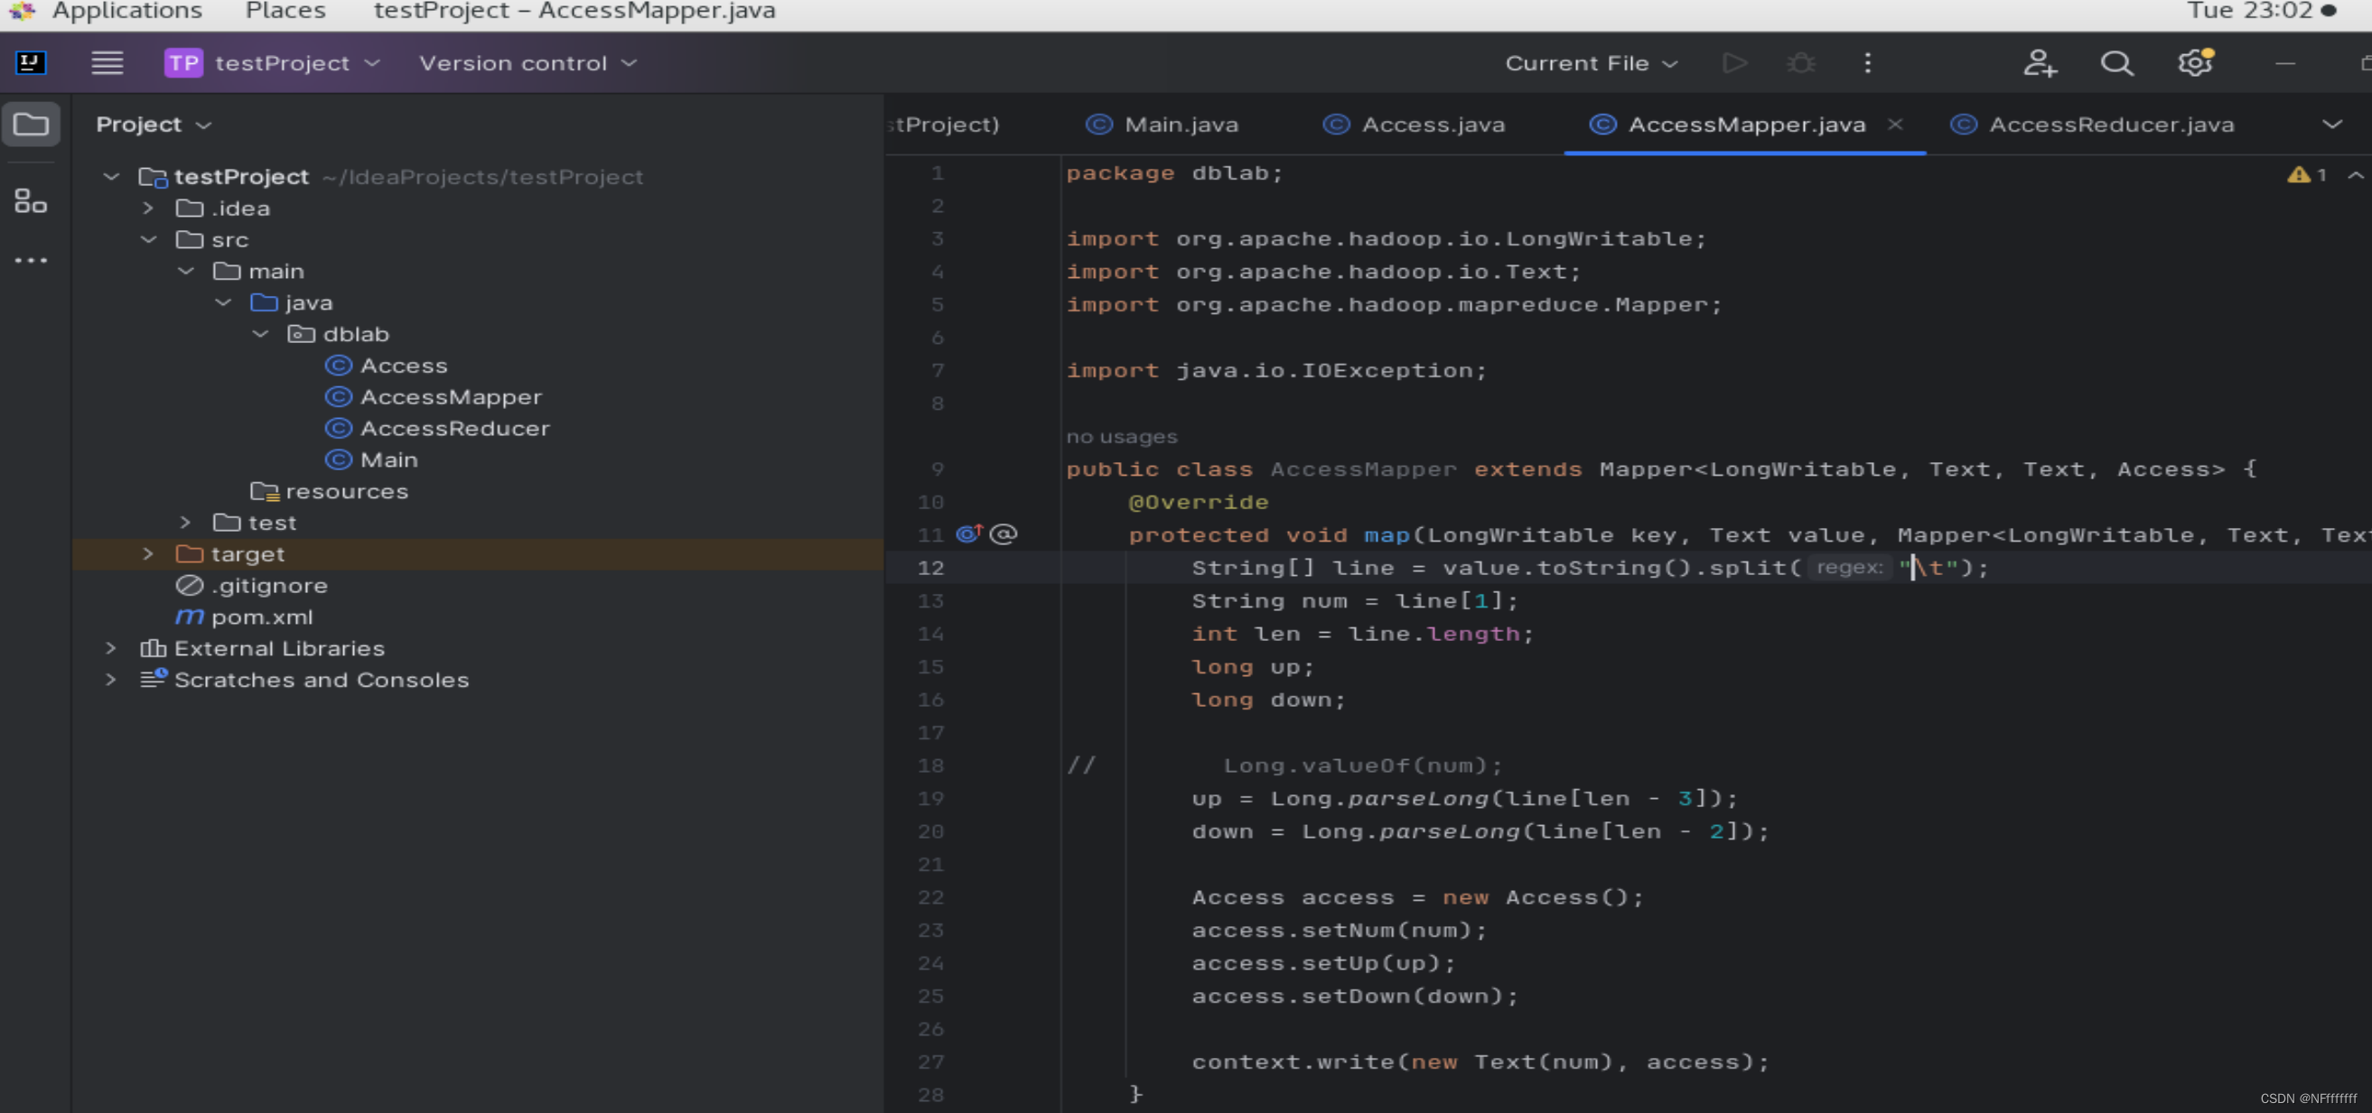The width and height of the screenshot is (2372, 1113).
Task: Select the .gitignore file
Action: [252, 585]
